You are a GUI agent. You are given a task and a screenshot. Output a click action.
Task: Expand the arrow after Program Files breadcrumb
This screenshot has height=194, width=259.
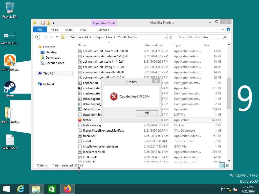(115, 37)
